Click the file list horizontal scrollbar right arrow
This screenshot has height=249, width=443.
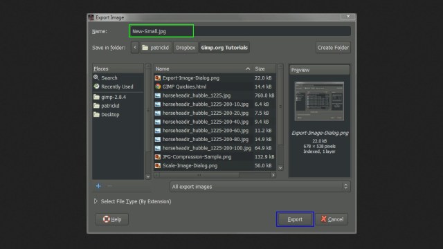tap(273, 175)
